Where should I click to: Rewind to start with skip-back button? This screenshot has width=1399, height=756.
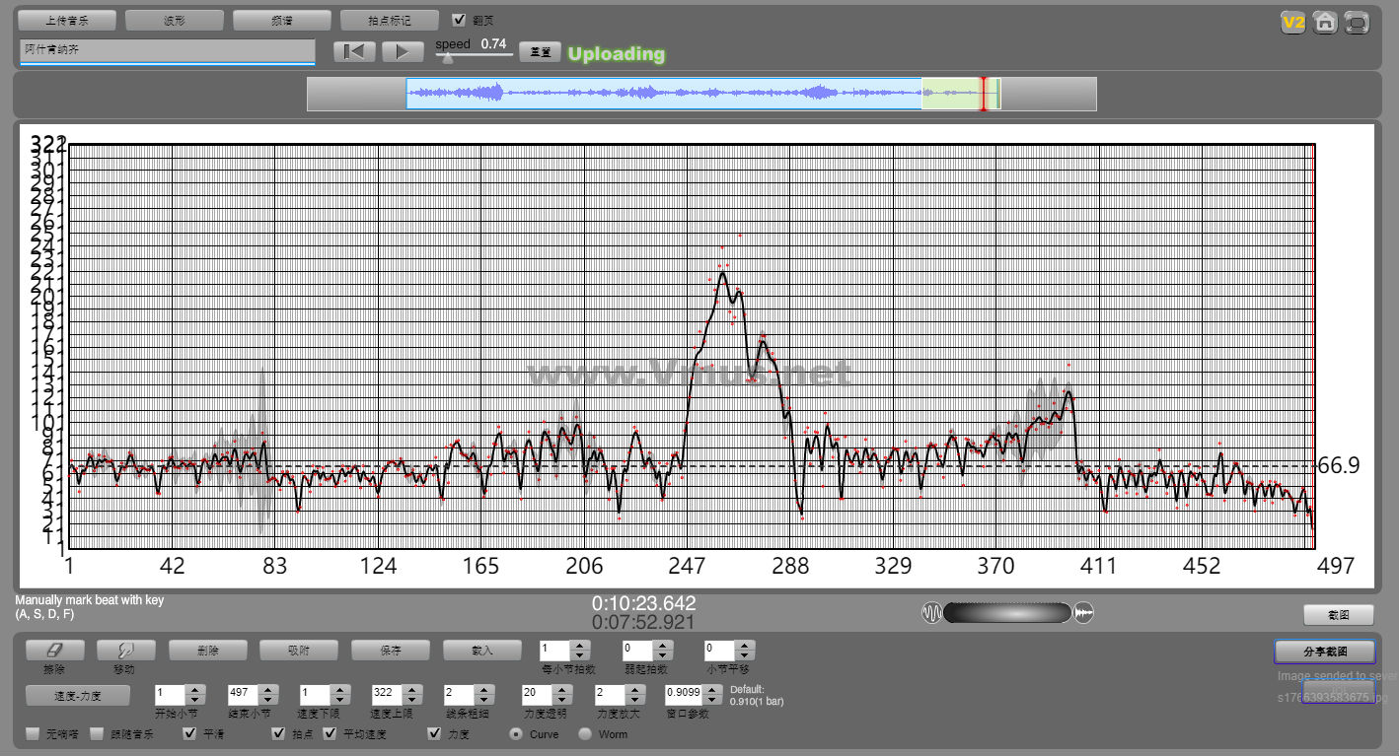pyautogui.click(x=353, y=52)
